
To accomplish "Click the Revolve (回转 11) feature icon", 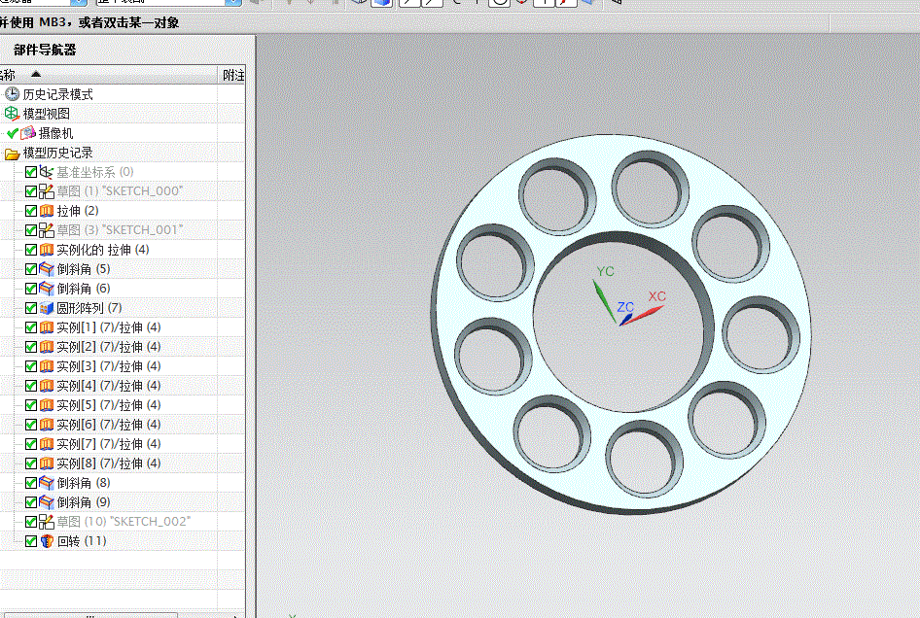I will point(47,540).
